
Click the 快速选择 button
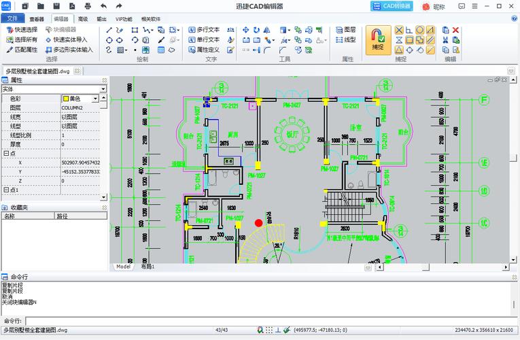click(x=22, y=30)
